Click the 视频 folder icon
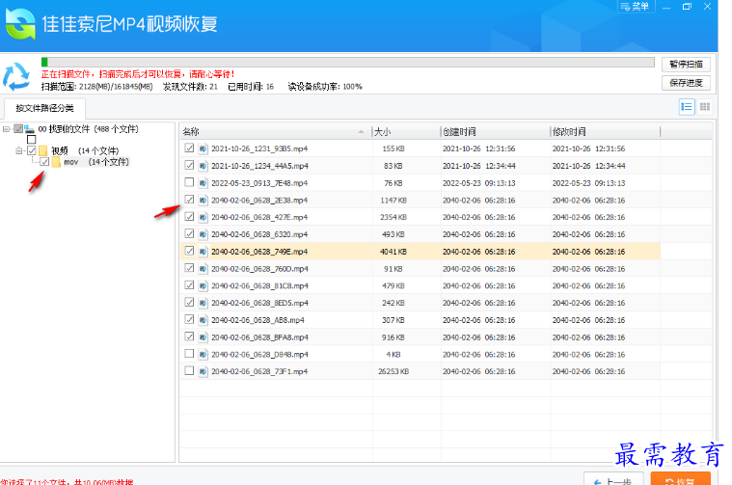732x485 pixels. (x=43, y=150)
